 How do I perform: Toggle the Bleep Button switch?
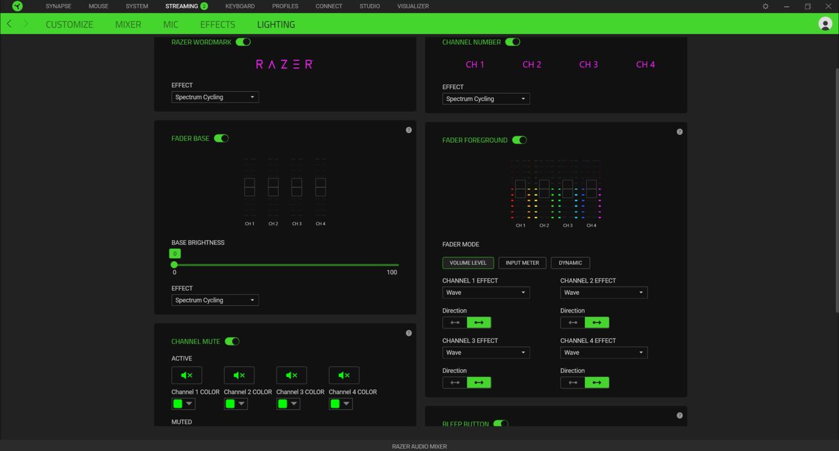point(501,424)
